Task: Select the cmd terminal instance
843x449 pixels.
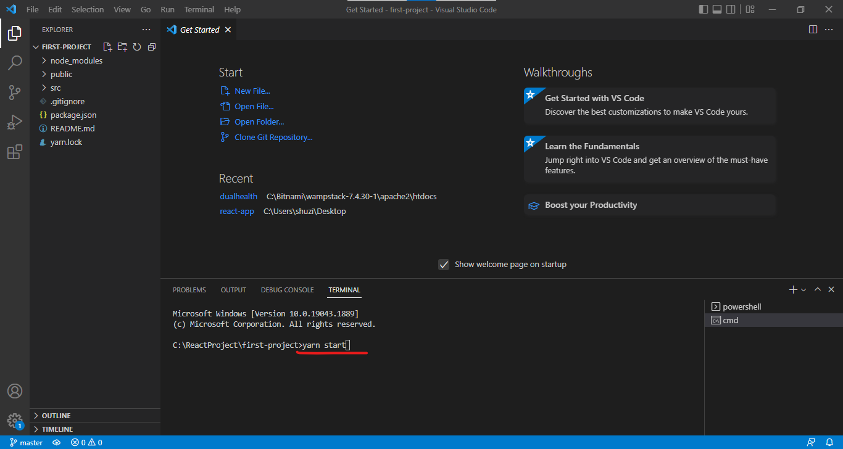Action: click(x=773, y=320)
